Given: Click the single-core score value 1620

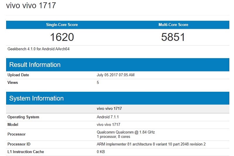Looking at the screenshot, I should [x=62, y=37].
